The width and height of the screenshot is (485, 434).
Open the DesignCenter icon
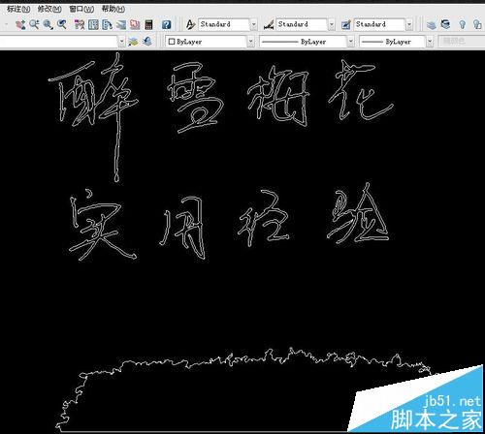click(93, 24)
